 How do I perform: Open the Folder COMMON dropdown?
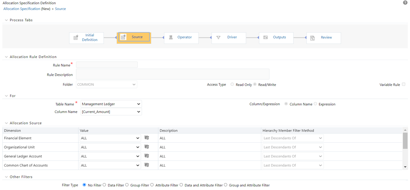(107, 85)
